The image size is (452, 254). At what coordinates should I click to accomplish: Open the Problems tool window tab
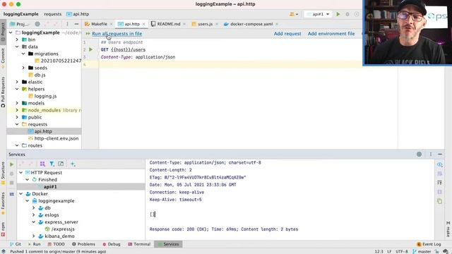(x=84, y=244)
